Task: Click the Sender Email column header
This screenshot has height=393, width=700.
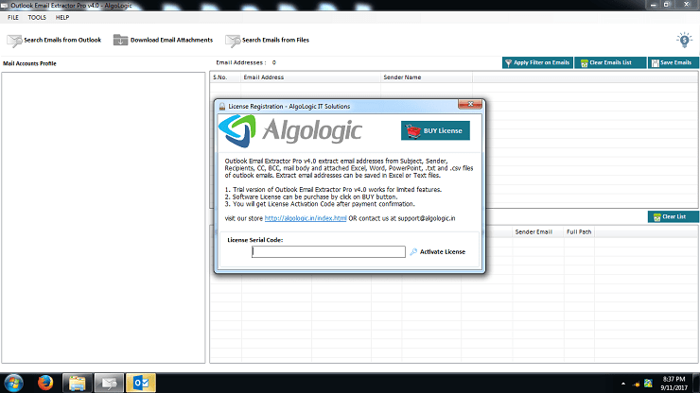Action: point(537,232)
